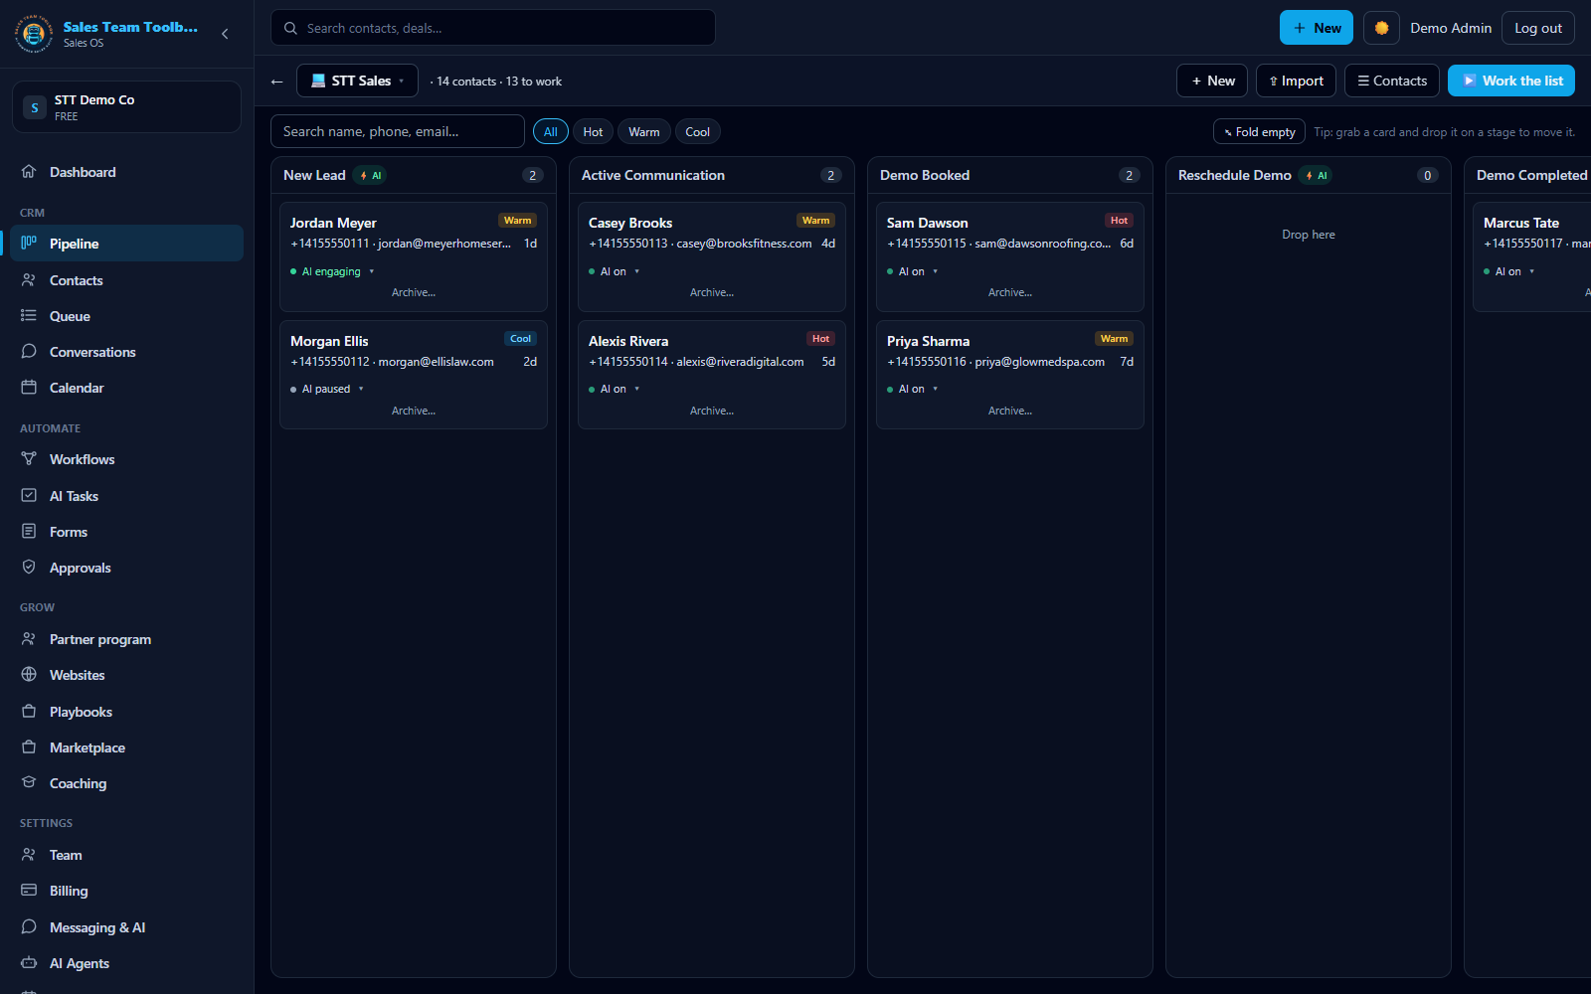Click the Dashboard home icon
Image resolution: width=1591 pixels, height=994 pixels.
29,172
